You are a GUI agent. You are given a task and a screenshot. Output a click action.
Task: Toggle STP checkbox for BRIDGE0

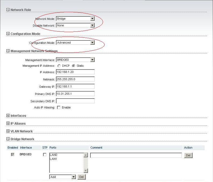click(x=45, y=155)
